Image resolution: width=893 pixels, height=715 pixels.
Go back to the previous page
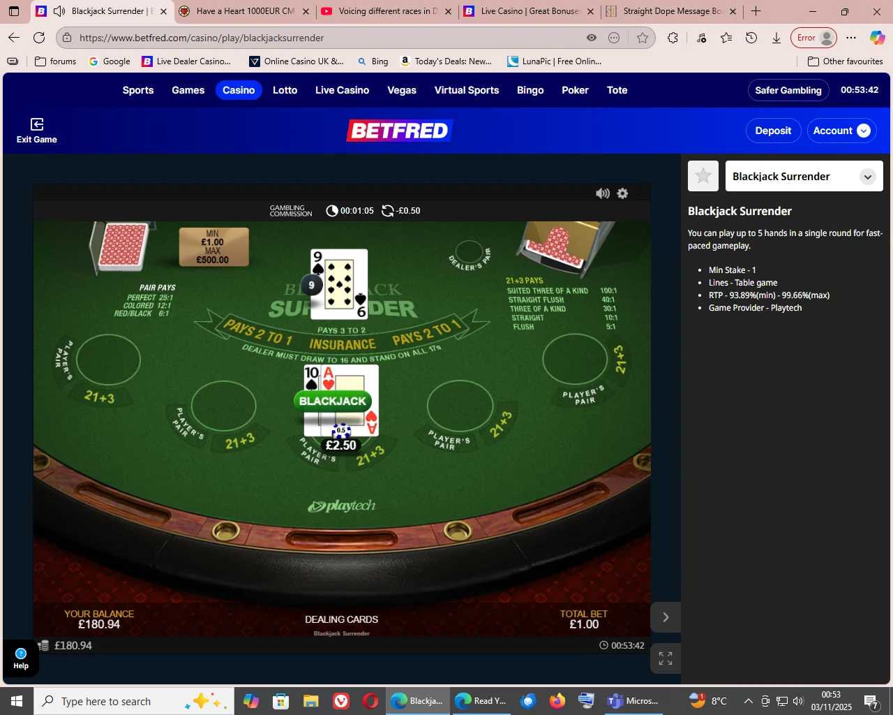point(14,38)
